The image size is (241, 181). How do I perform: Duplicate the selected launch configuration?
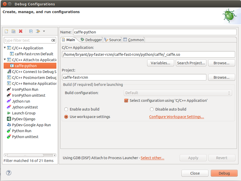13,31
